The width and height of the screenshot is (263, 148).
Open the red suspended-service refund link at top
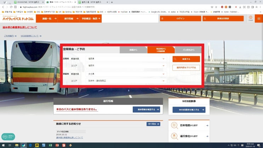[19, 27]
